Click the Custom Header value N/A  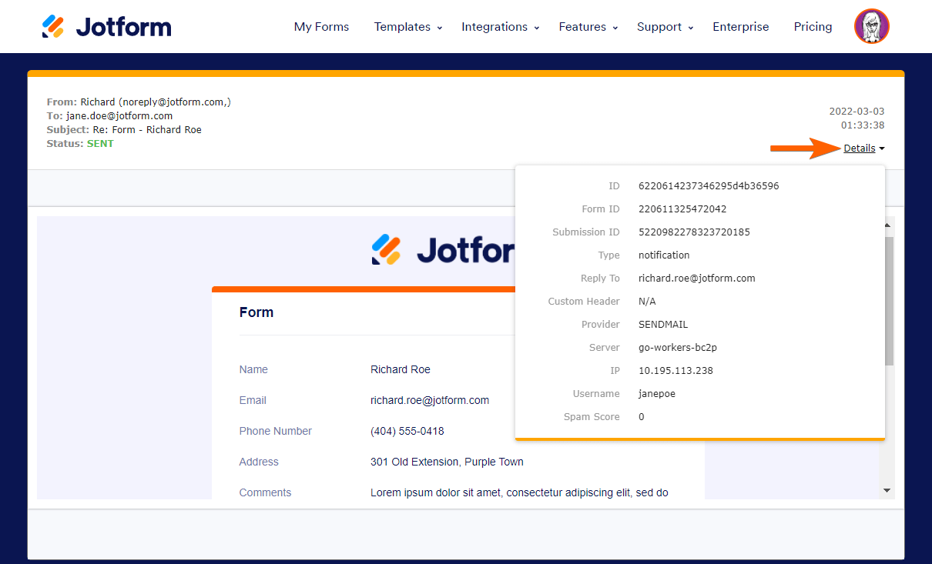647,302
